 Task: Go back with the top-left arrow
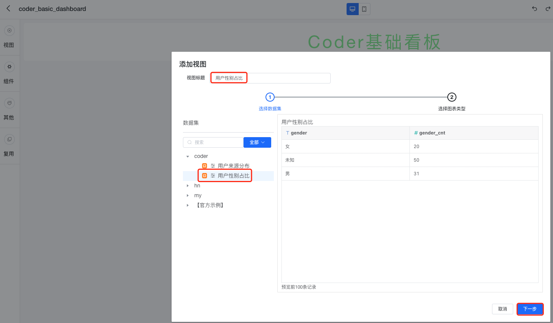8,8
